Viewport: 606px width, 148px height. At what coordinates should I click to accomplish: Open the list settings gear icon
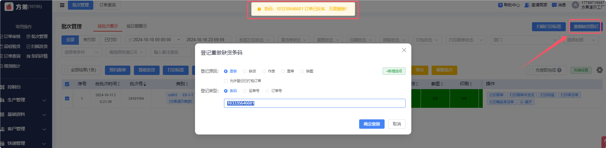(x=600, y=70)
